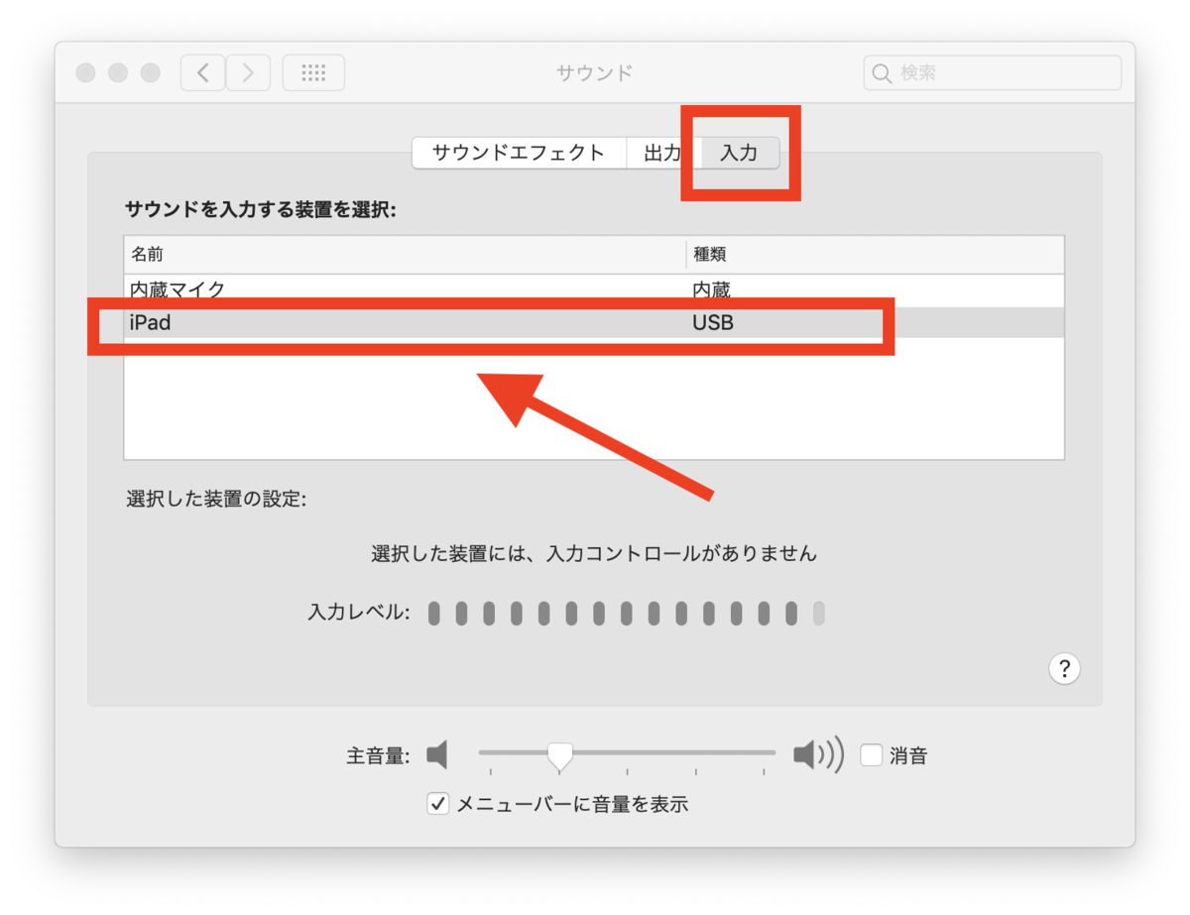Uncheck メニューバーに音量を表示
The width and height of the screenshot is (1190, 915).
pos(437,804)
